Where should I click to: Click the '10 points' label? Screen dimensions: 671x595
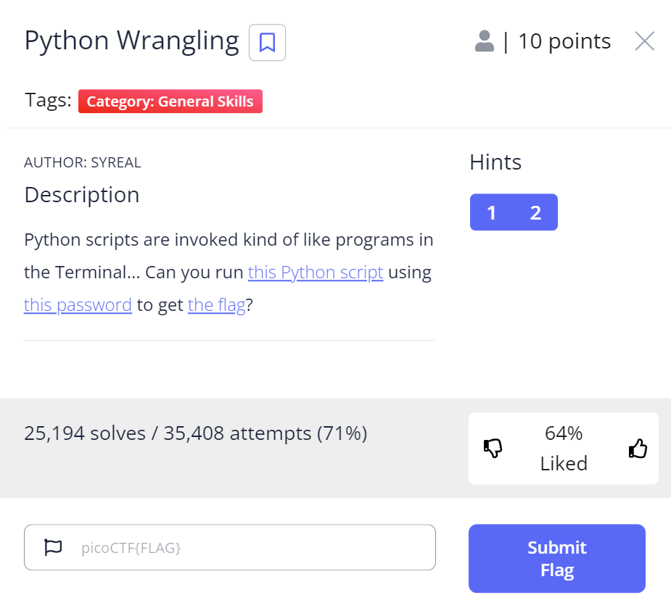point(564,41)
